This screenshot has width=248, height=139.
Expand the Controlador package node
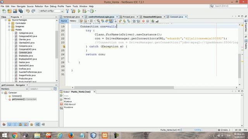pos(9,23)
